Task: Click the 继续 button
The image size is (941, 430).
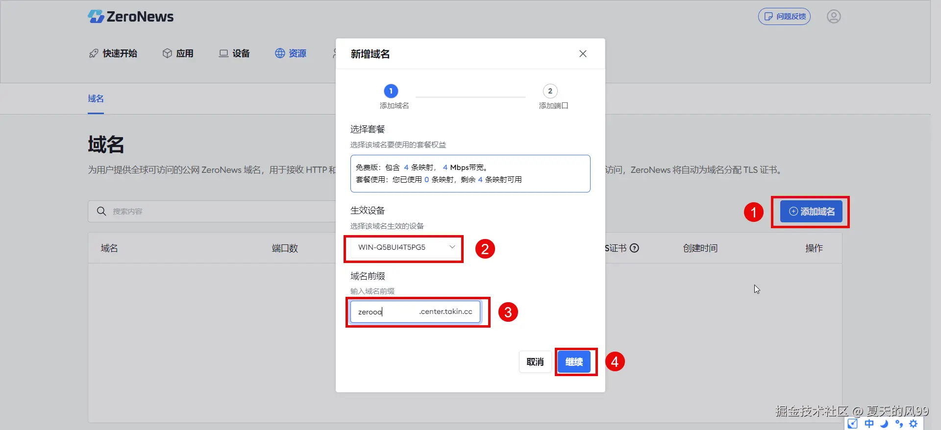Action: [574, 362]
